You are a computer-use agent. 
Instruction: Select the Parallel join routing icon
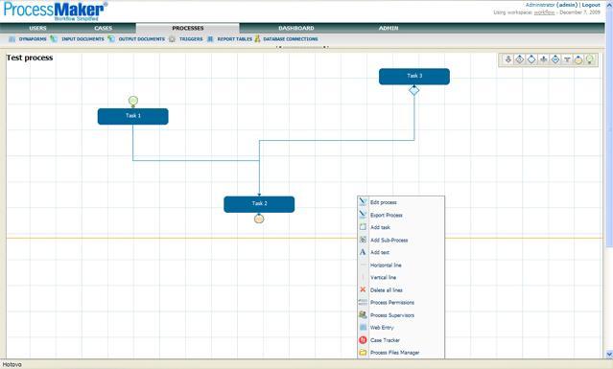[x=567, y=59]
